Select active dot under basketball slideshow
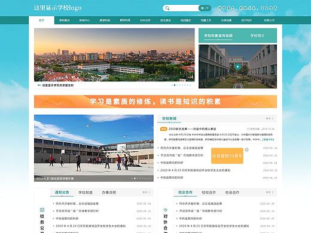Screen dimensions: 311x233 click(x=135, y=179)
